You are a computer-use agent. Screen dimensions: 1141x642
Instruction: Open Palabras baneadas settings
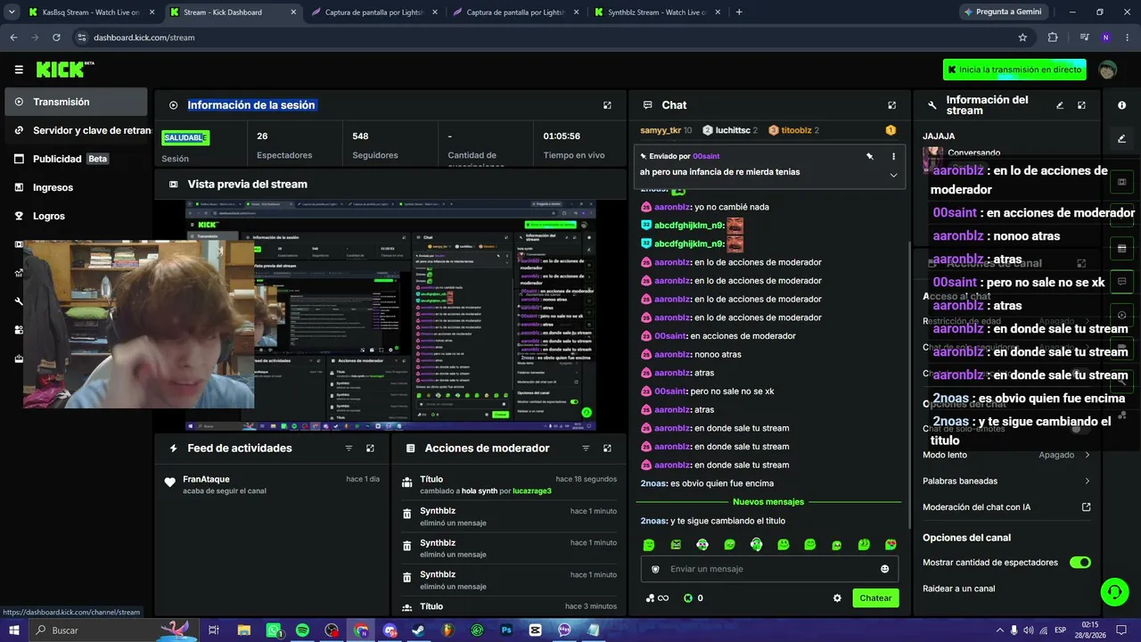[1006, 481]
